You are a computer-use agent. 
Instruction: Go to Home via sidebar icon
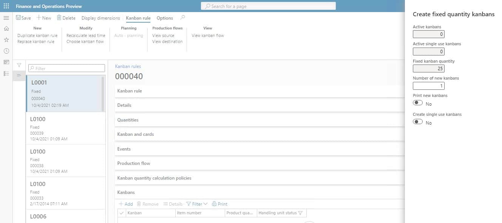(x=6, y=29)
